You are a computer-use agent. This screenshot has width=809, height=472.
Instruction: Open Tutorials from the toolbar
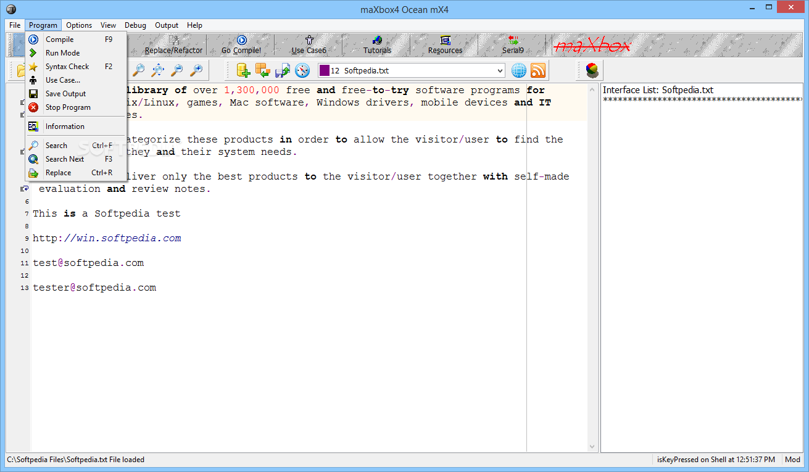click(x=377, y=46)
